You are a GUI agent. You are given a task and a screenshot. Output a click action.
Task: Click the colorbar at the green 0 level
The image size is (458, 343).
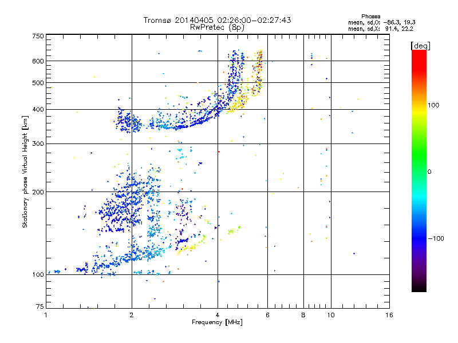[419, 171]
